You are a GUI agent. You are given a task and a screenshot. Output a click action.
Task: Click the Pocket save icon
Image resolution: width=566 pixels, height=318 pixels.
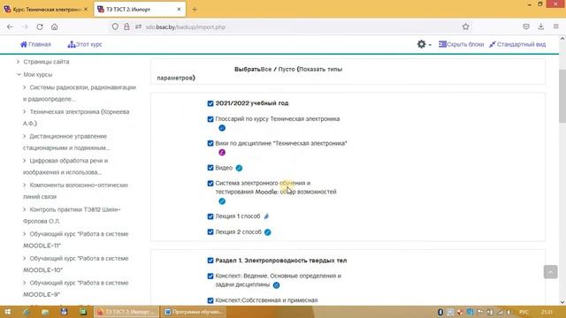[x=526, y=26]
